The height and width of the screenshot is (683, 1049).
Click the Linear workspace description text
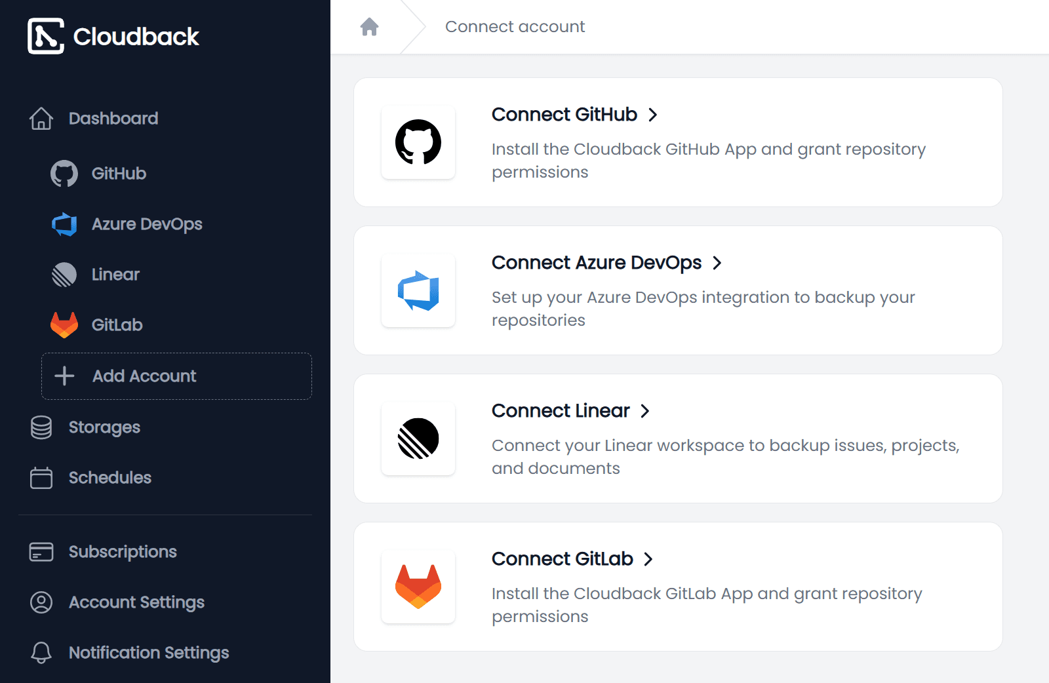pyautogui.click(x=726, y=457)
